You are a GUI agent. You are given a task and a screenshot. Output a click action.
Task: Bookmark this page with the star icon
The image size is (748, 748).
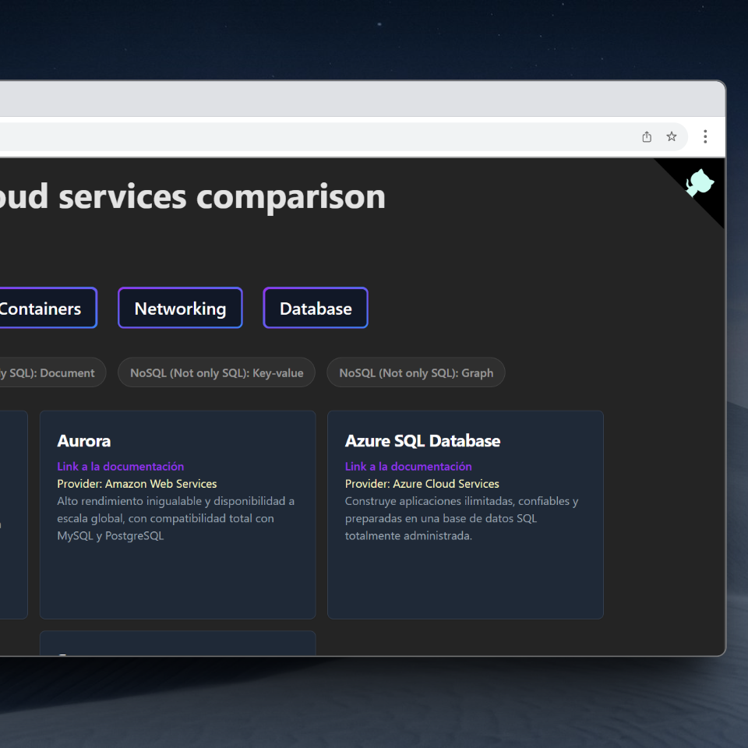(x=672, y=137)
